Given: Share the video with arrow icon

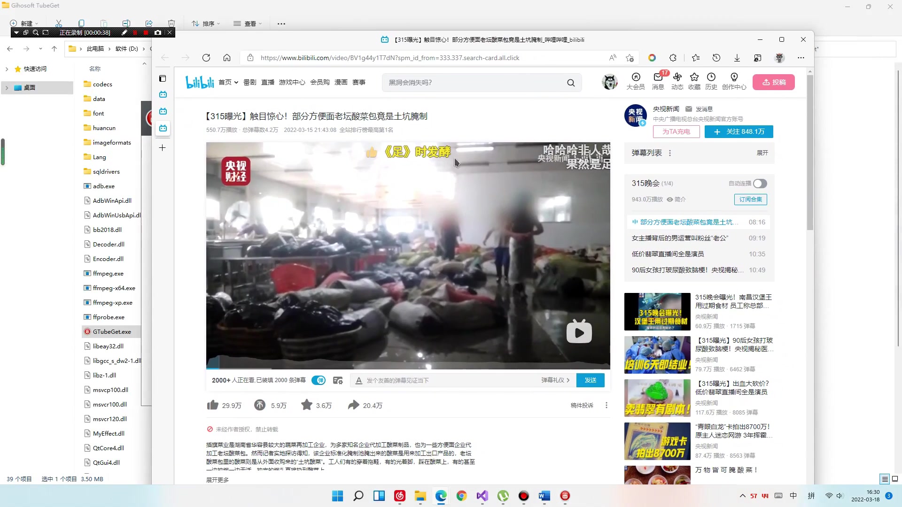Looking at the screenshot, I should coord(353,405).
